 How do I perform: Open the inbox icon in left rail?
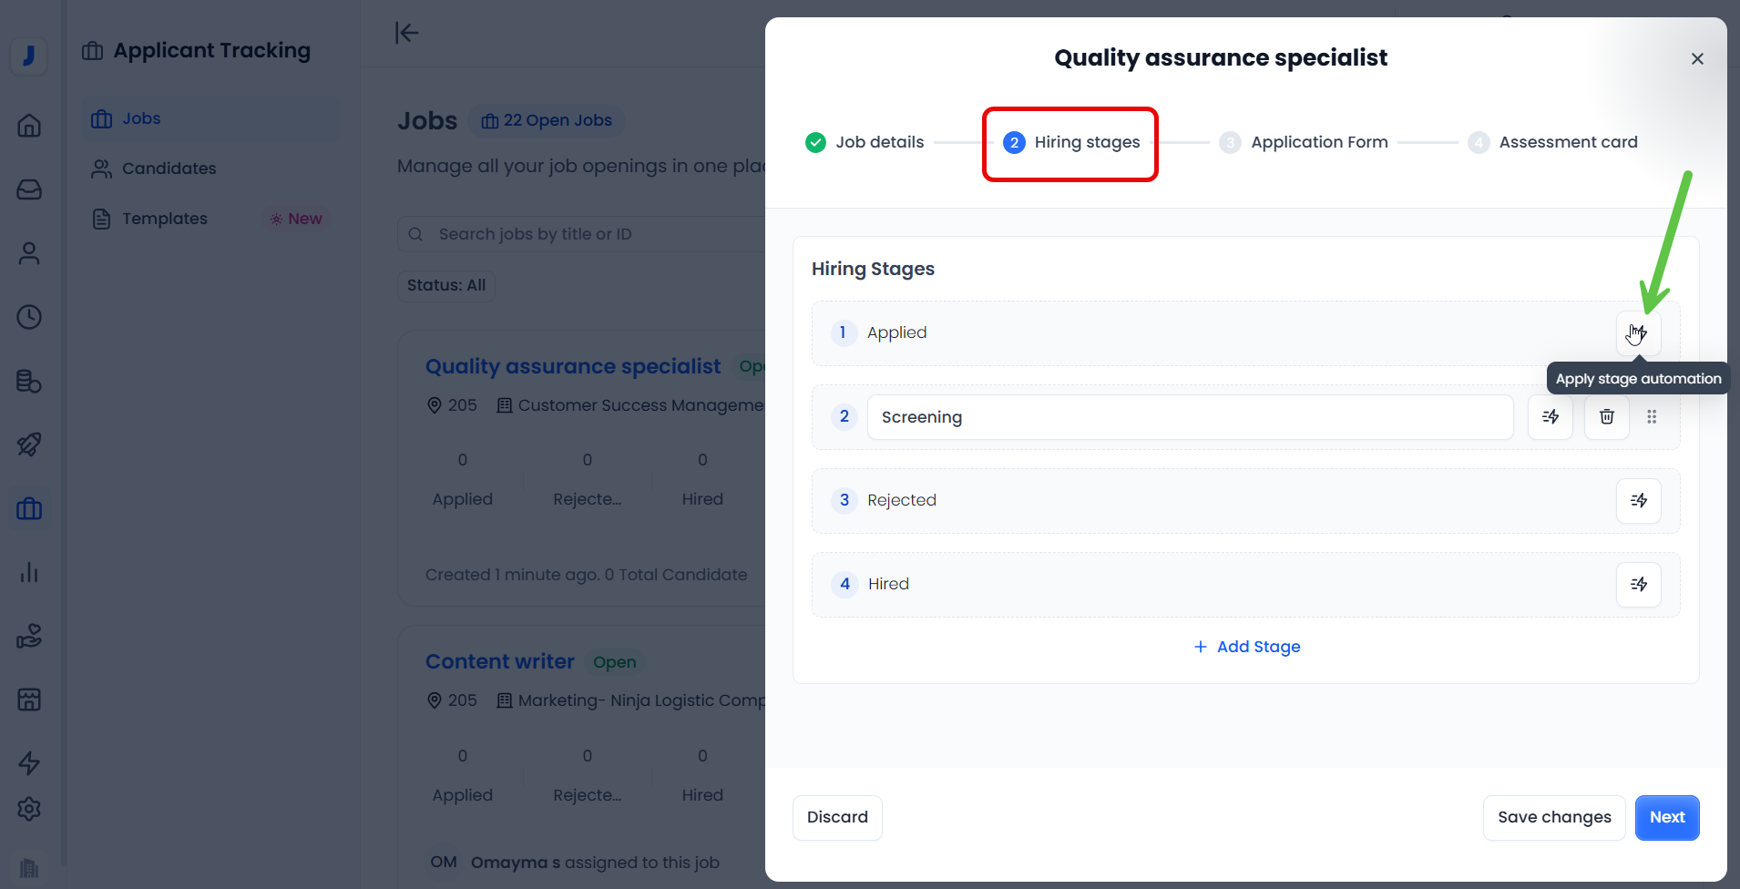(x=29, y=189)
